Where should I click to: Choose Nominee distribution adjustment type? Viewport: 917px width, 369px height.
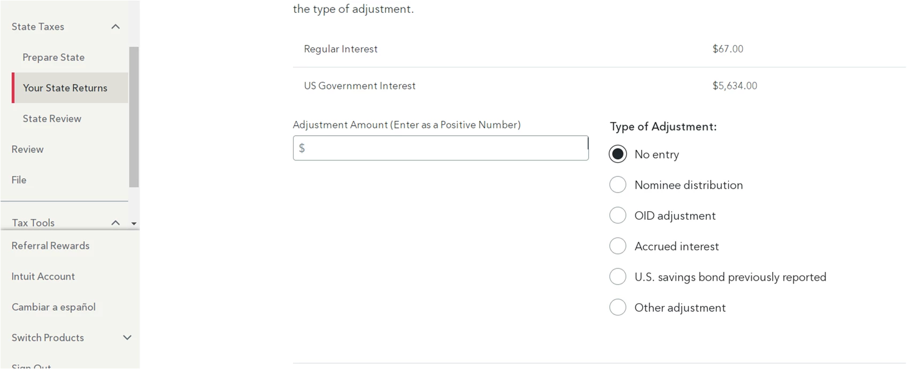pyautogui.click(x=618, y=185)
